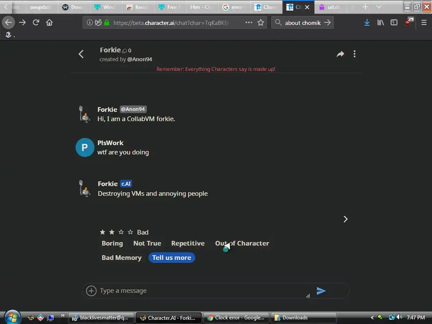
Task: Click the search box containing 'about chomik'
Action: pyautogui.click(x=302, y=23)
